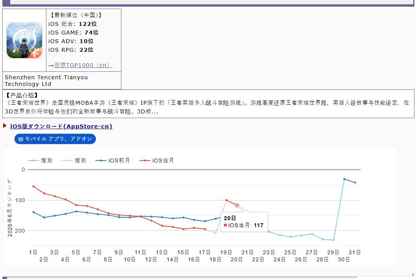Click the iOS GAME: 74位 text

pos(73,33)
